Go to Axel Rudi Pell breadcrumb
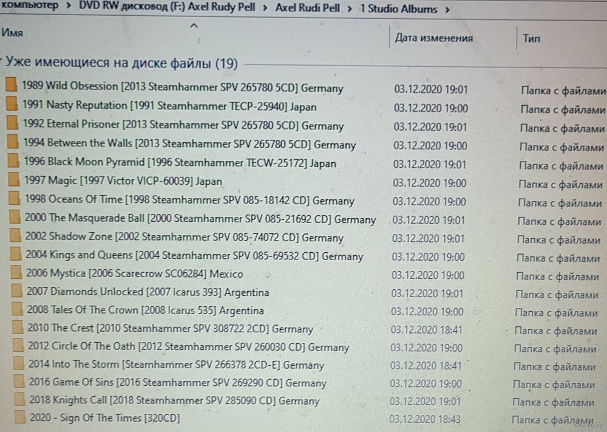 [307, 8]
